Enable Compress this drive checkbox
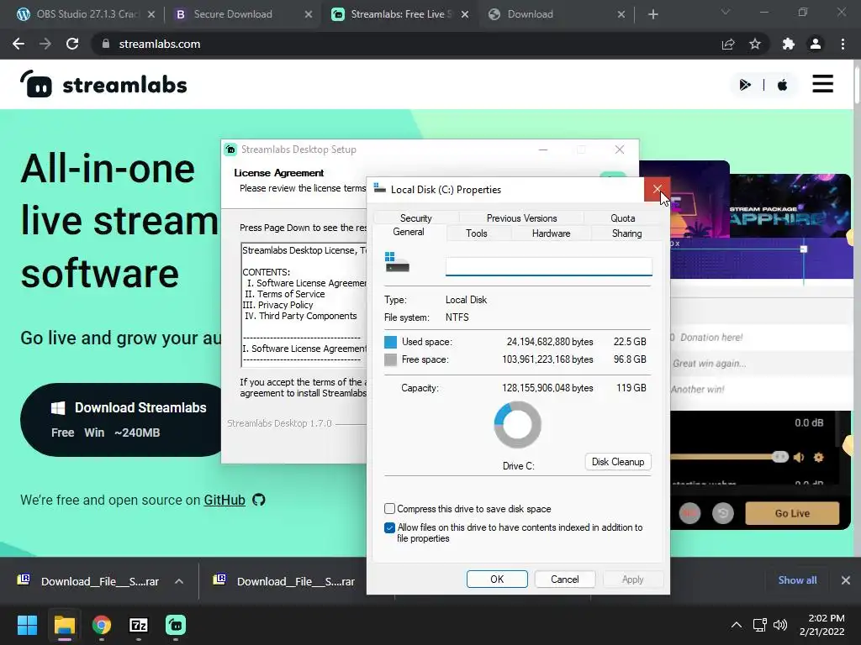Screen dimensions: 861x645 pos(390,508)
